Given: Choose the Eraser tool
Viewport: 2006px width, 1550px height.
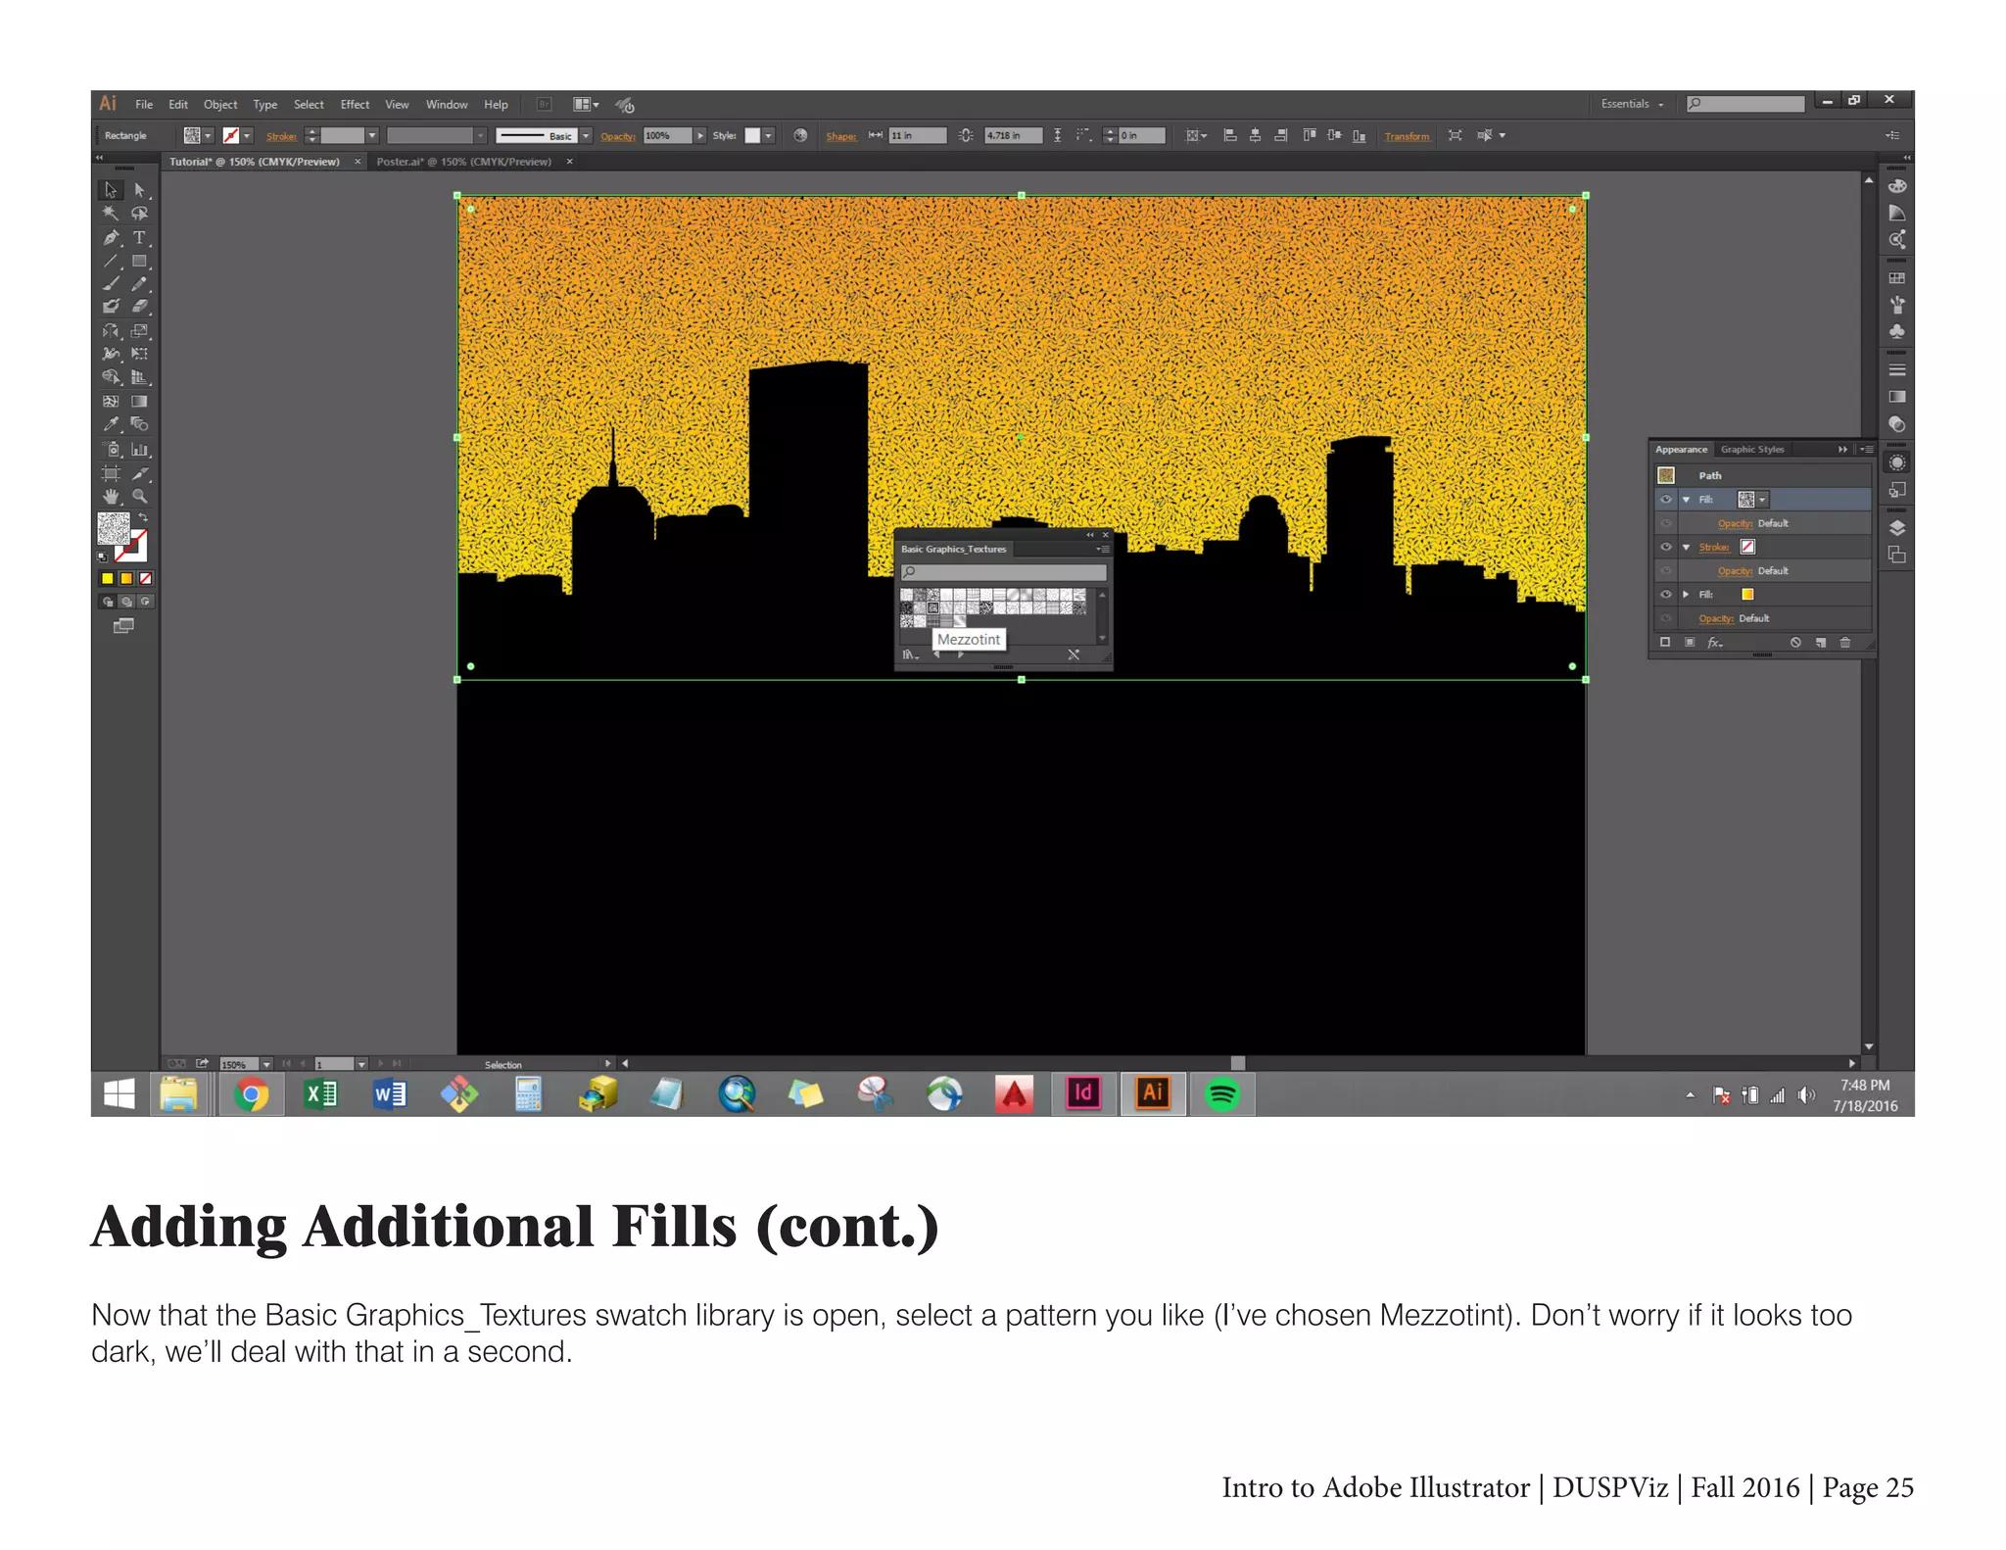Looking at the screenshot, I should click(139, 307).
